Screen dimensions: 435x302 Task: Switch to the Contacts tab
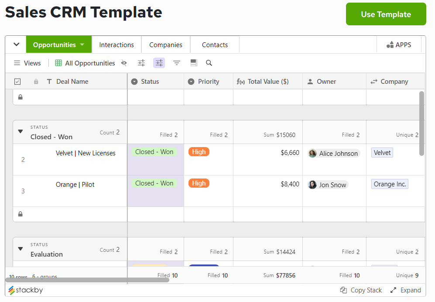coord(215,45)
